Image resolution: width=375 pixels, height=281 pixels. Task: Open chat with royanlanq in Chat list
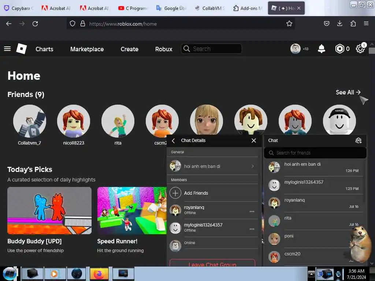315,203
